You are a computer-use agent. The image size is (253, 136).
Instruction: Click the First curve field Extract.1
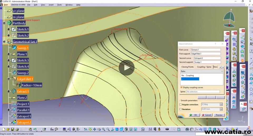(x=206, y=50)
